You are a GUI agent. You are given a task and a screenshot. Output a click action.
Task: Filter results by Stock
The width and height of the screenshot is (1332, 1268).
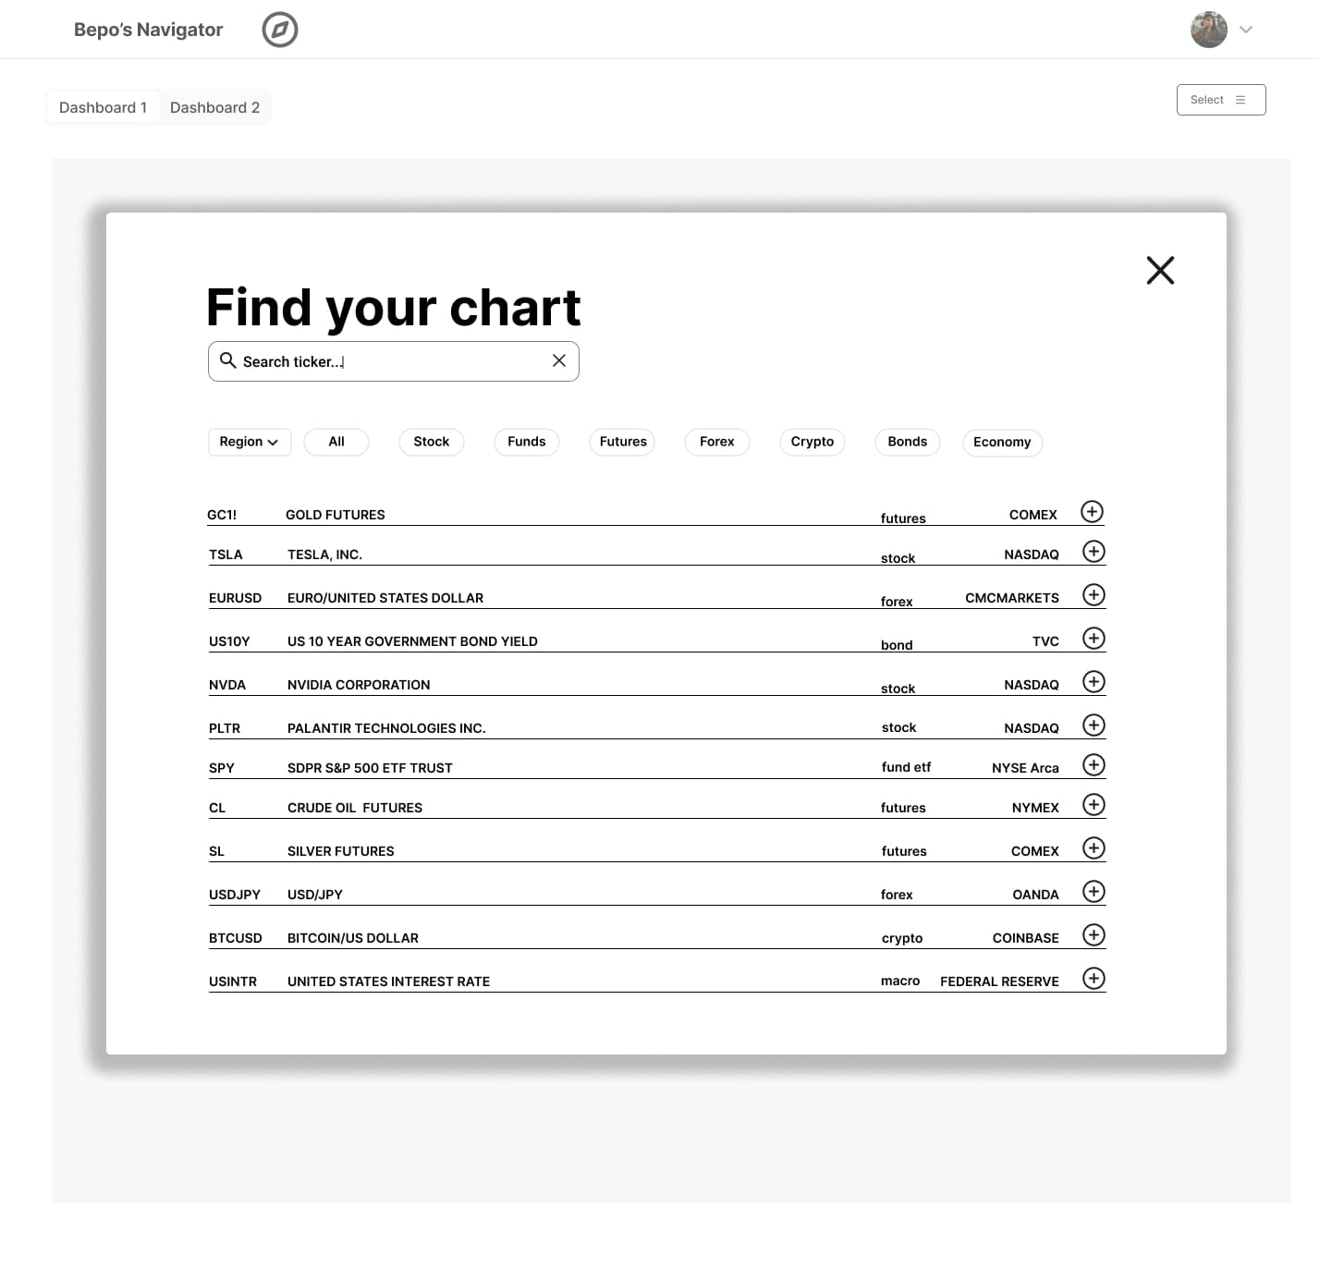coord(432,442)
